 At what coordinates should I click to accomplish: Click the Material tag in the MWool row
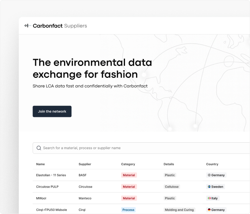pos(129,198)
